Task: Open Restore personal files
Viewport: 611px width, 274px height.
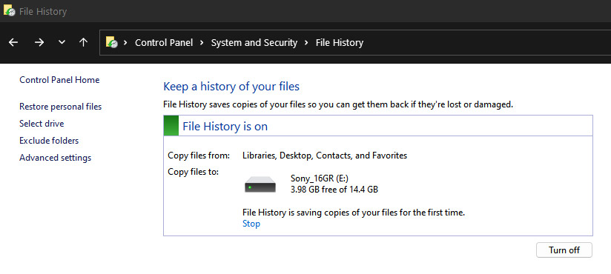Action: point(60,107)
